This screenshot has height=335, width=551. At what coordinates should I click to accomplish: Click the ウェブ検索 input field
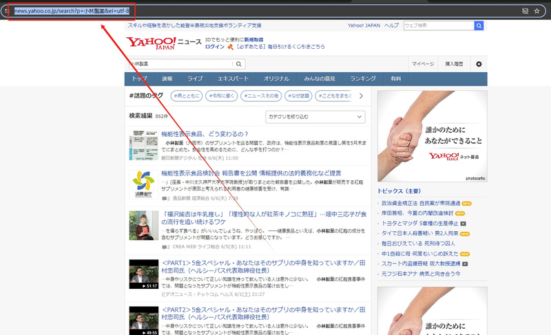[439, 25]
